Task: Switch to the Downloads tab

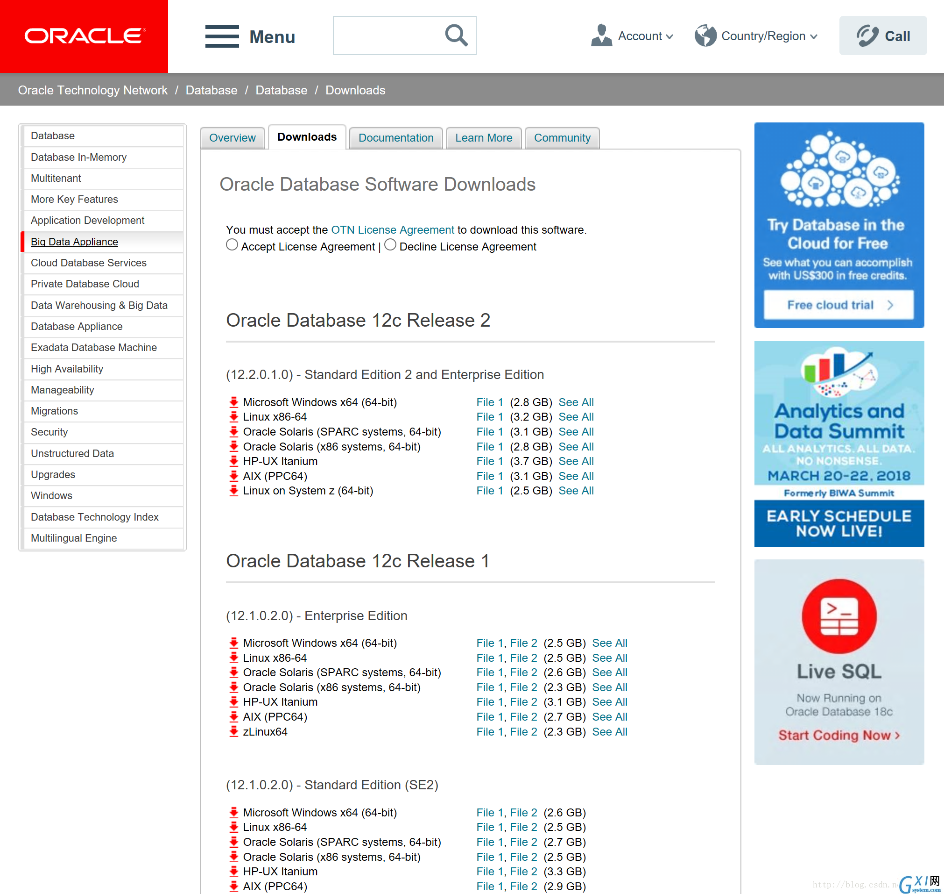Action: coord(307,137)
